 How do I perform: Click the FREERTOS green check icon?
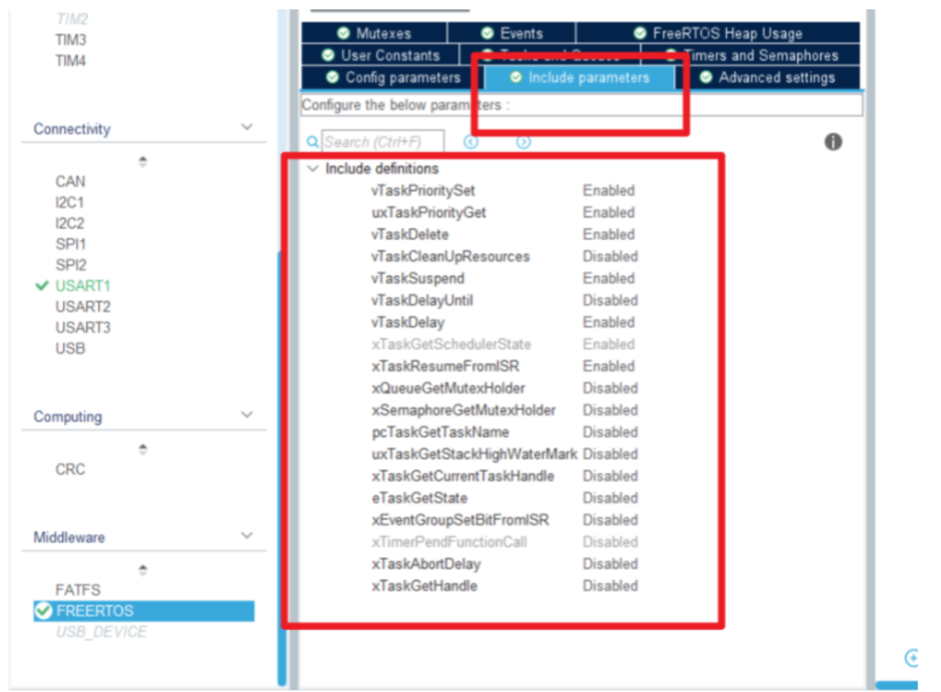(43, 610)
